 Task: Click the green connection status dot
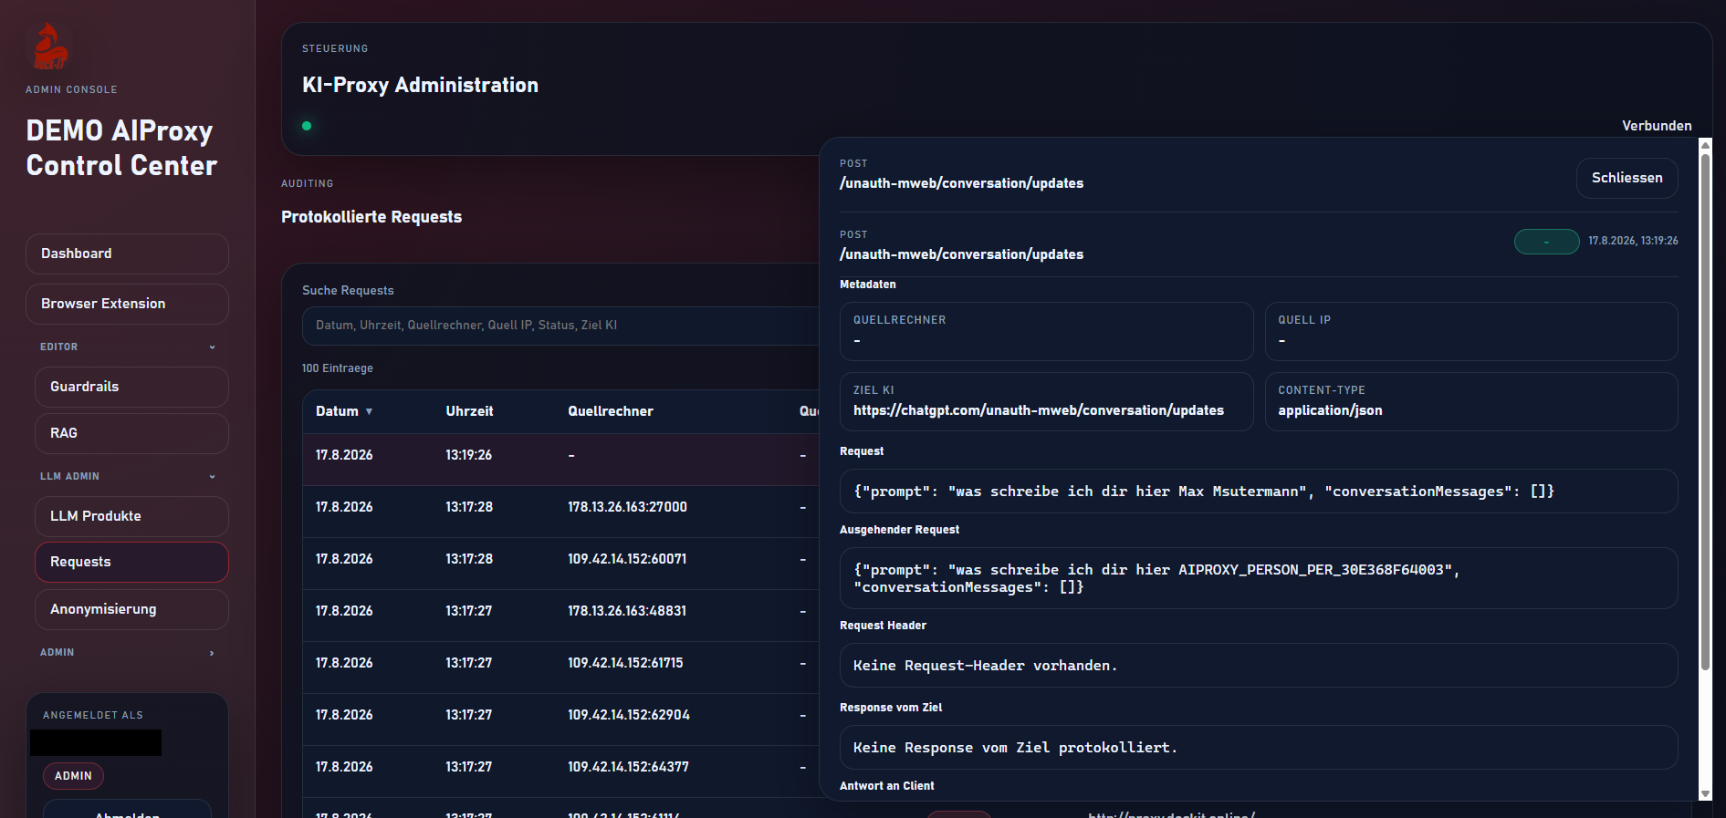(307, 126)
